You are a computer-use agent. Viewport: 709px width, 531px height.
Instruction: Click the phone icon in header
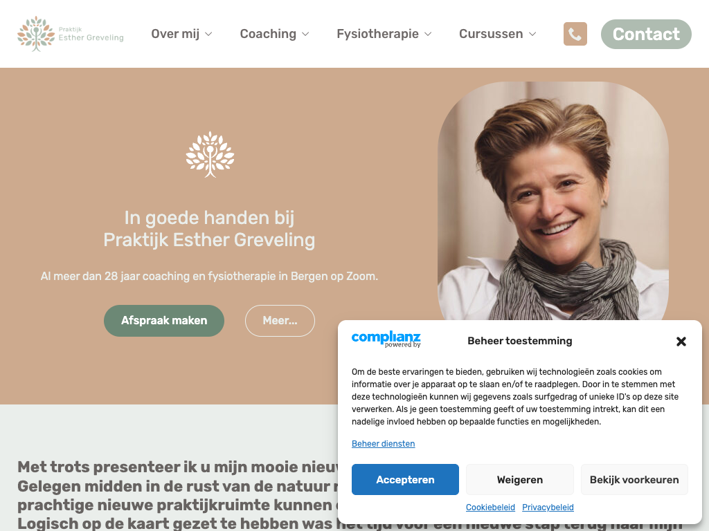pos(575,34)
